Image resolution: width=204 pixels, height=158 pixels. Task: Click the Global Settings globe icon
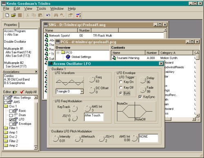point(68,57)
